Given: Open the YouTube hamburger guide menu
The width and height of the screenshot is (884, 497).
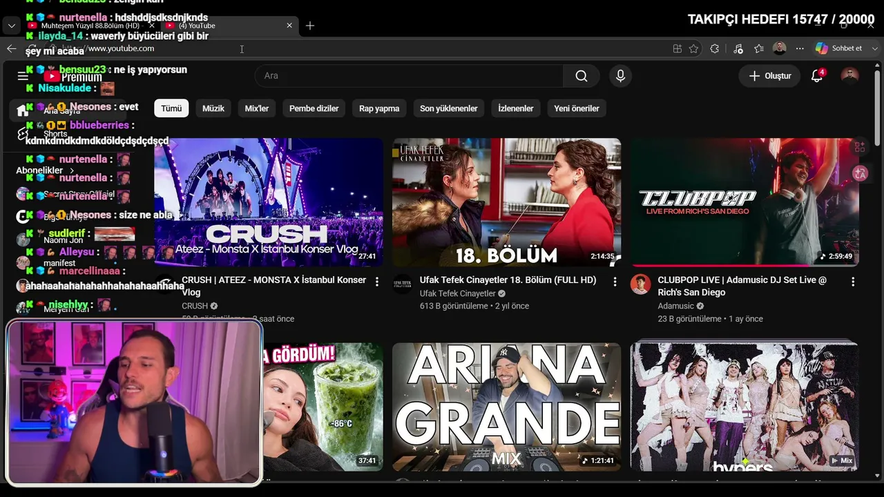Looking at the screenshot, I should (23, 76).
